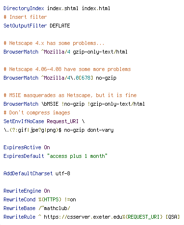184x225 pixels.
Task: Select the ^Mozilla/4\.0[678] pattern
Action: (67, 78)
